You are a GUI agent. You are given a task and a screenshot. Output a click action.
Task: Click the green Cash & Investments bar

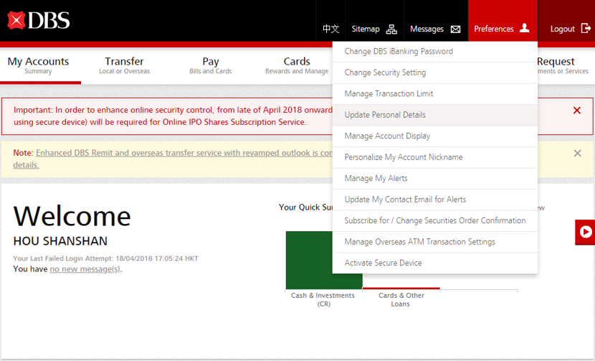pyautogui.click(x=323, y=260)
